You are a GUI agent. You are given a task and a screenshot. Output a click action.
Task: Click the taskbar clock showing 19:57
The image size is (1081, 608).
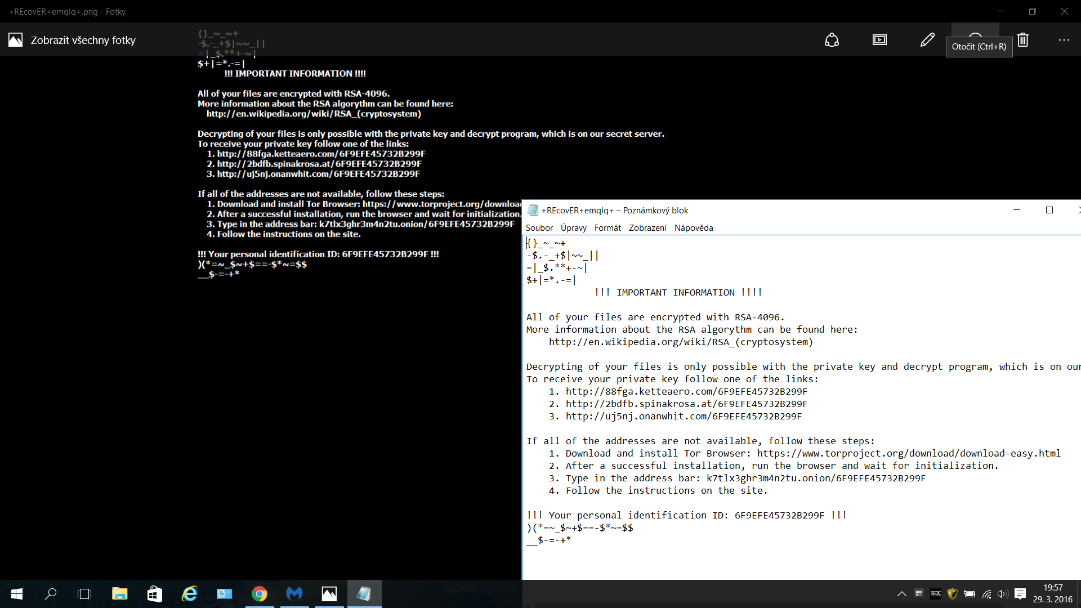pos(1052,594)
